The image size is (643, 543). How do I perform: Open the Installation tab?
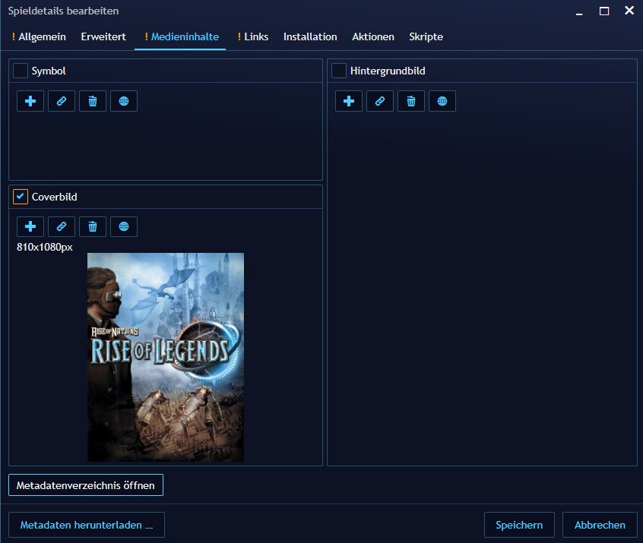tap(310, 36)
